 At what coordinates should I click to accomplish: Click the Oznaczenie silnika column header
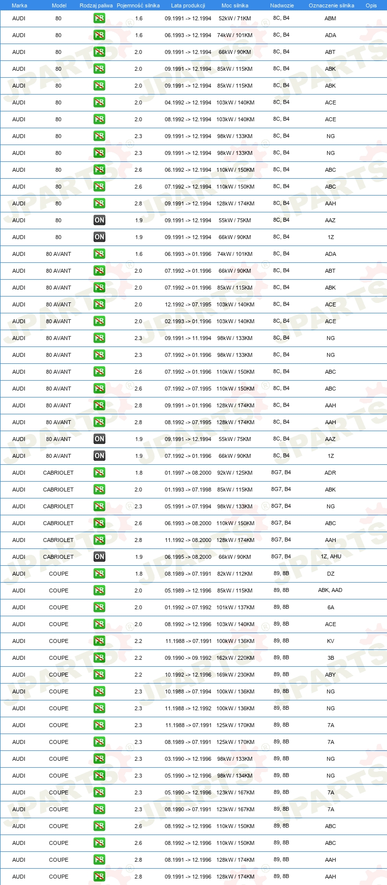[332, 5]
